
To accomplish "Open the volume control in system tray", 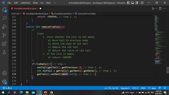I will 149,93.
